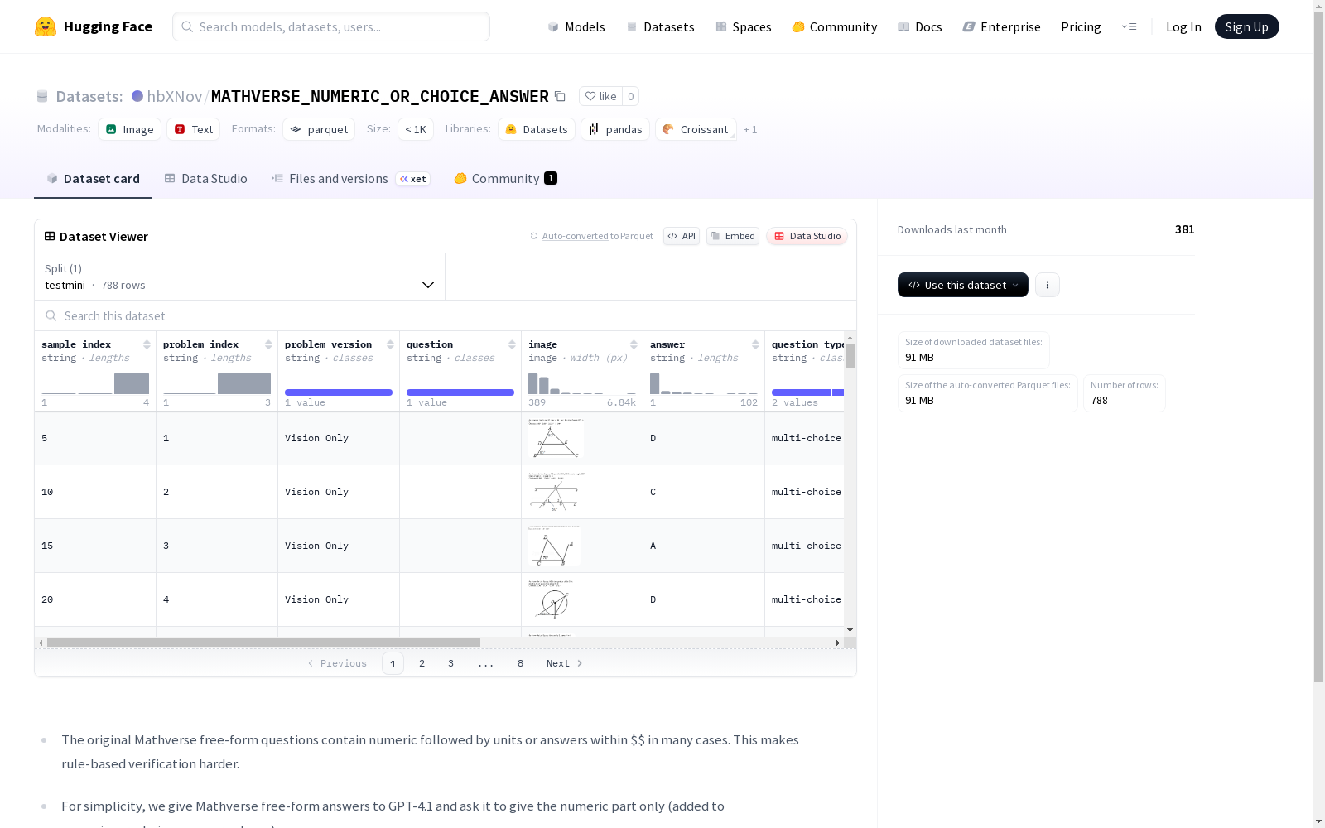Image resolution: width=1325 pixels, height=828 pixels.
Task: Select the parquet format tag
Action: tap(319, 129)
